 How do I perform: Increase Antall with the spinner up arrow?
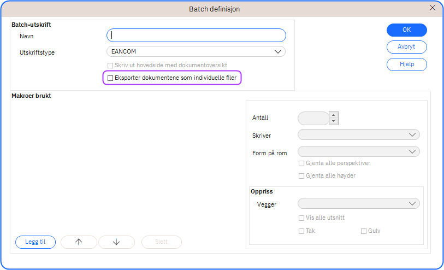334,115
